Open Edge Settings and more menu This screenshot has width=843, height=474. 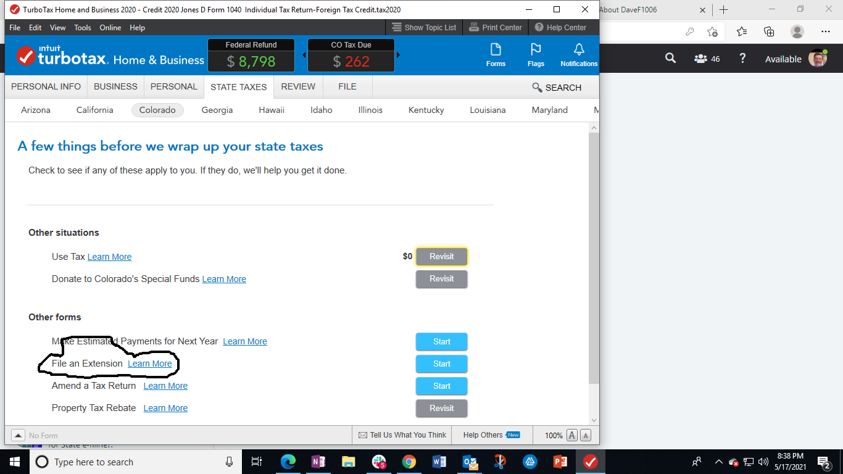(x=826, y=31)
